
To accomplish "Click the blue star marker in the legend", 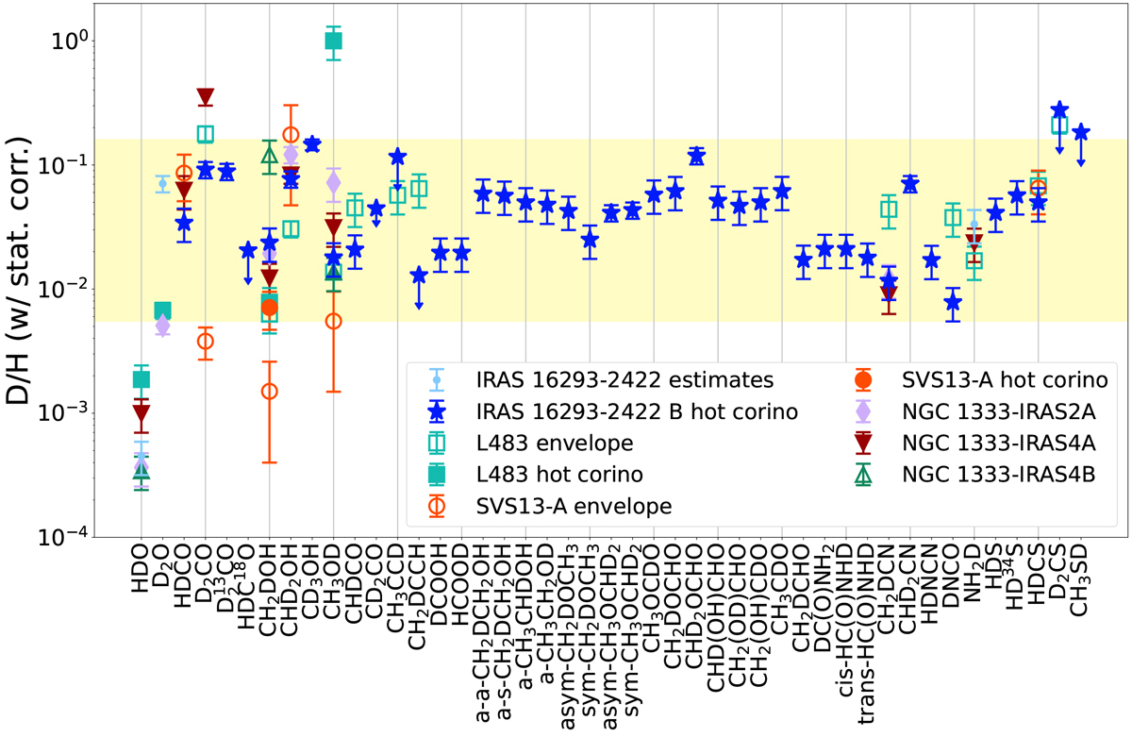I will coord(433,410).
